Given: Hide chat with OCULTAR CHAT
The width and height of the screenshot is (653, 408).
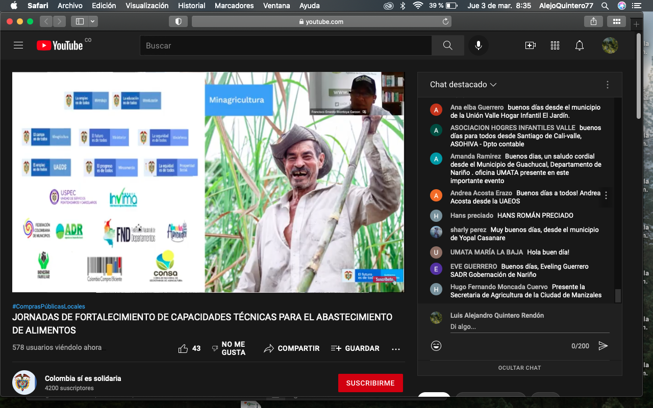Looking at the screenshot, I should click(520, 368).
